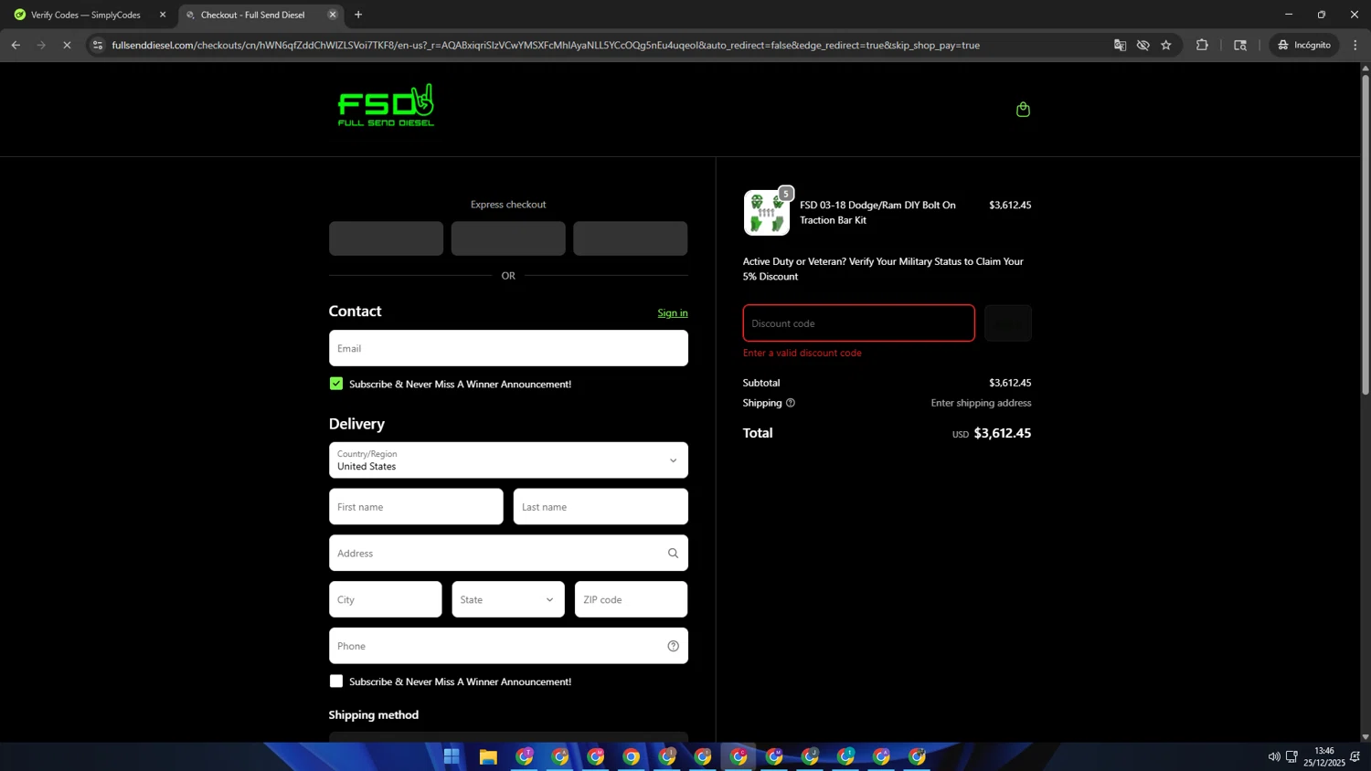Open the product thumbnail for Traction Bar Kit
Image resolution: width=1371 pixels, height=771 pixels.
(766, 213)
